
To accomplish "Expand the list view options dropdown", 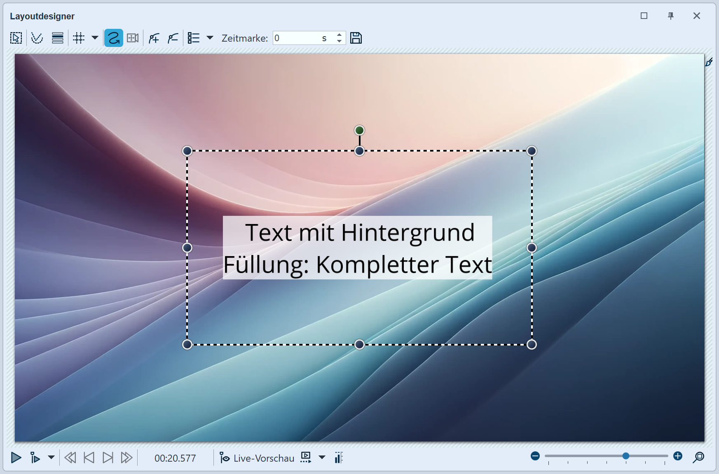I will pyautogui.click(x=210, y=38).
